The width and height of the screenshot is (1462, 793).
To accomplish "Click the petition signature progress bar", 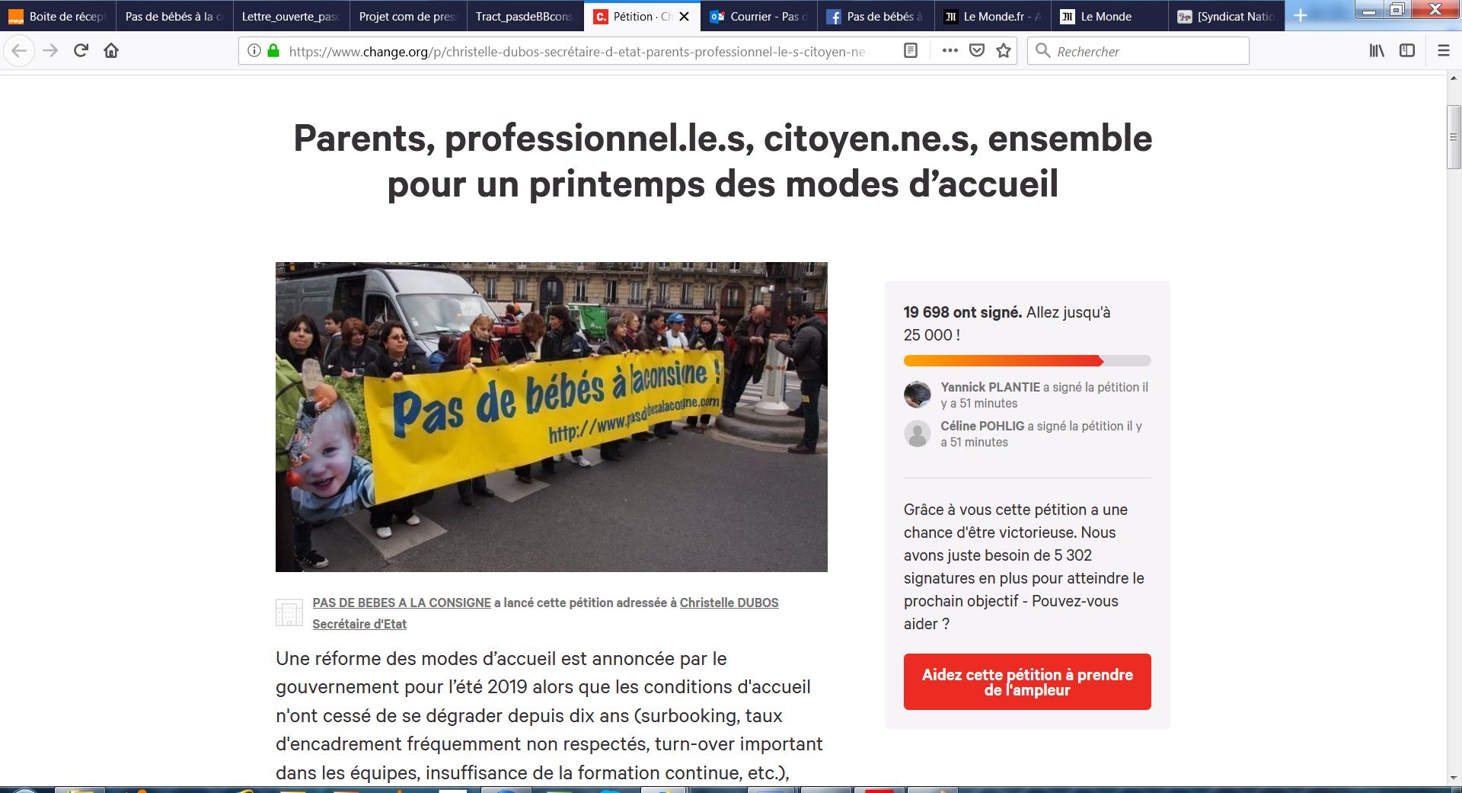I will tap(1027, 361).
